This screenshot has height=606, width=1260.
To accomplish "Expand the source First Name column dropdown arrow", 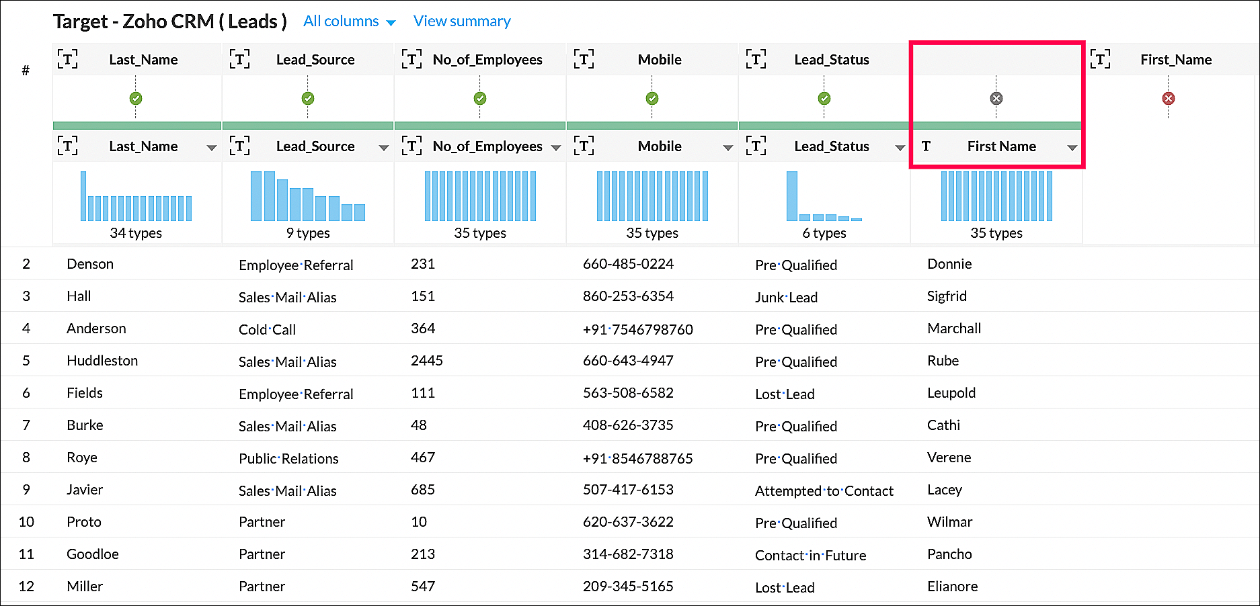I will coord(1072,148).
